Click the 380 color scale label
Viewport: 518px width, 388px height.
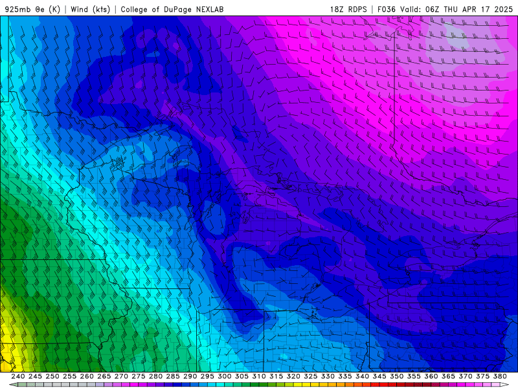(x=499, y=376)
